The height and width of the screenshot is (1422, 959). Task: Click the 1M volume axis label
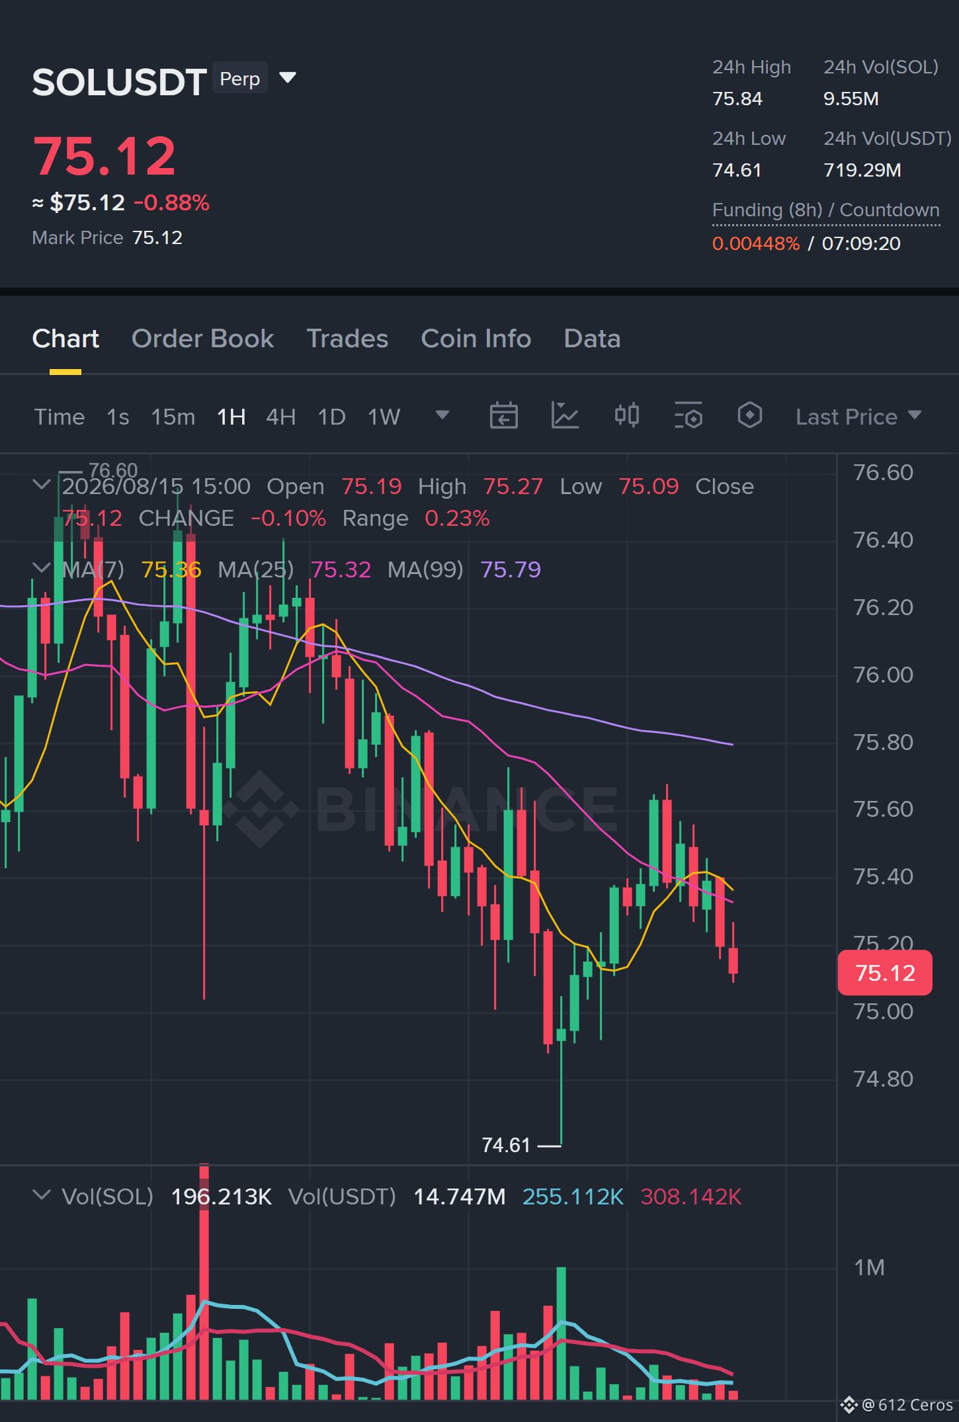tap(869, 1267)
